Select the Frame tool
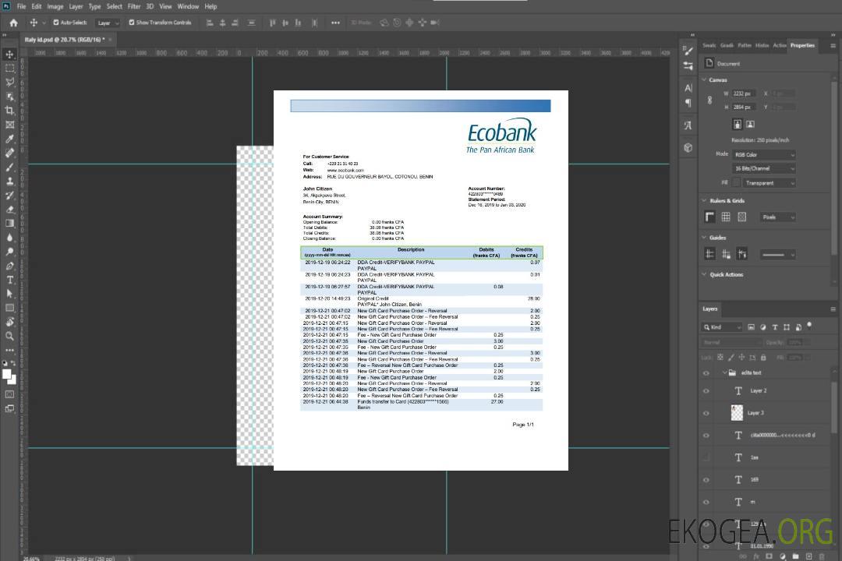 click(9, 125)
